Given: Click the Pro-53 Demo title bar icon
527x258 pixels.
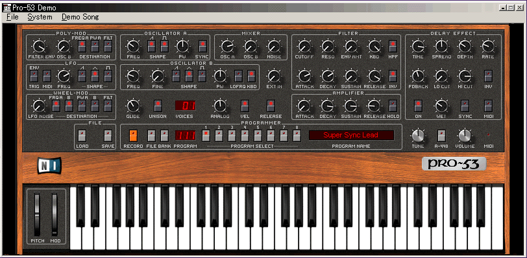Looking at the screenshot, I should (x=6, y=7).
